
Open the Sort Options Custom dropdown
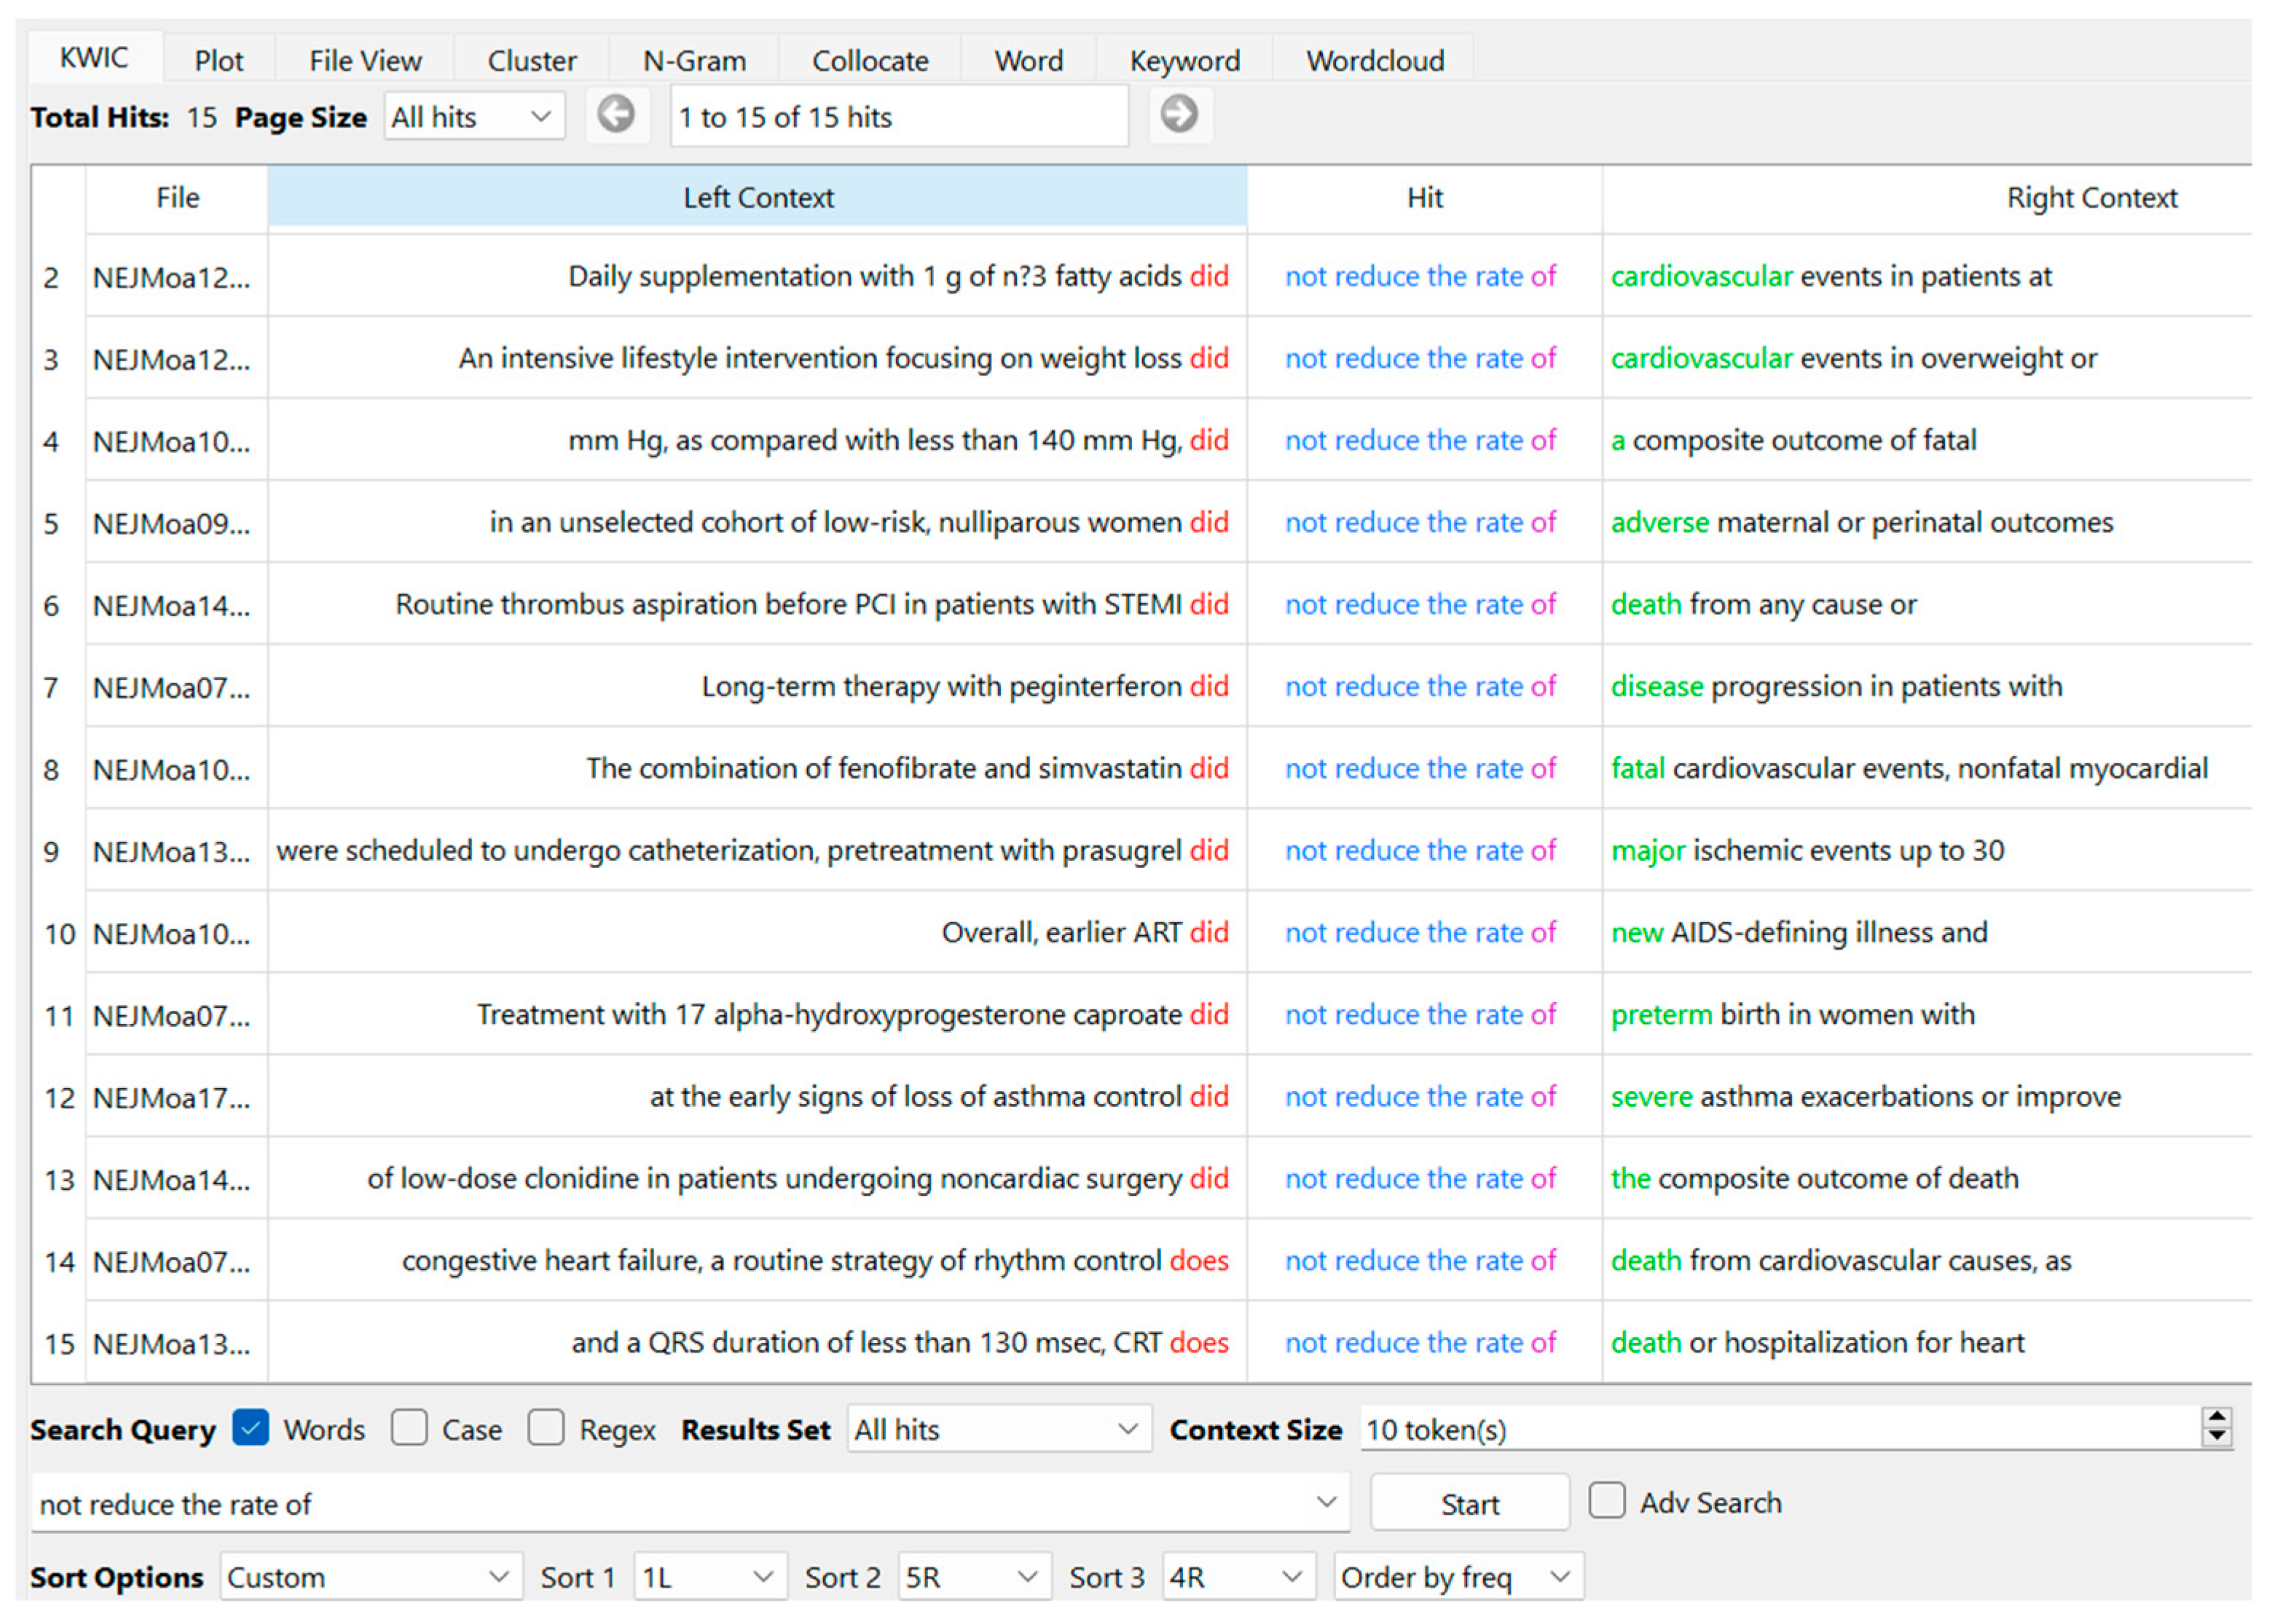click(x=370, y=1577)
